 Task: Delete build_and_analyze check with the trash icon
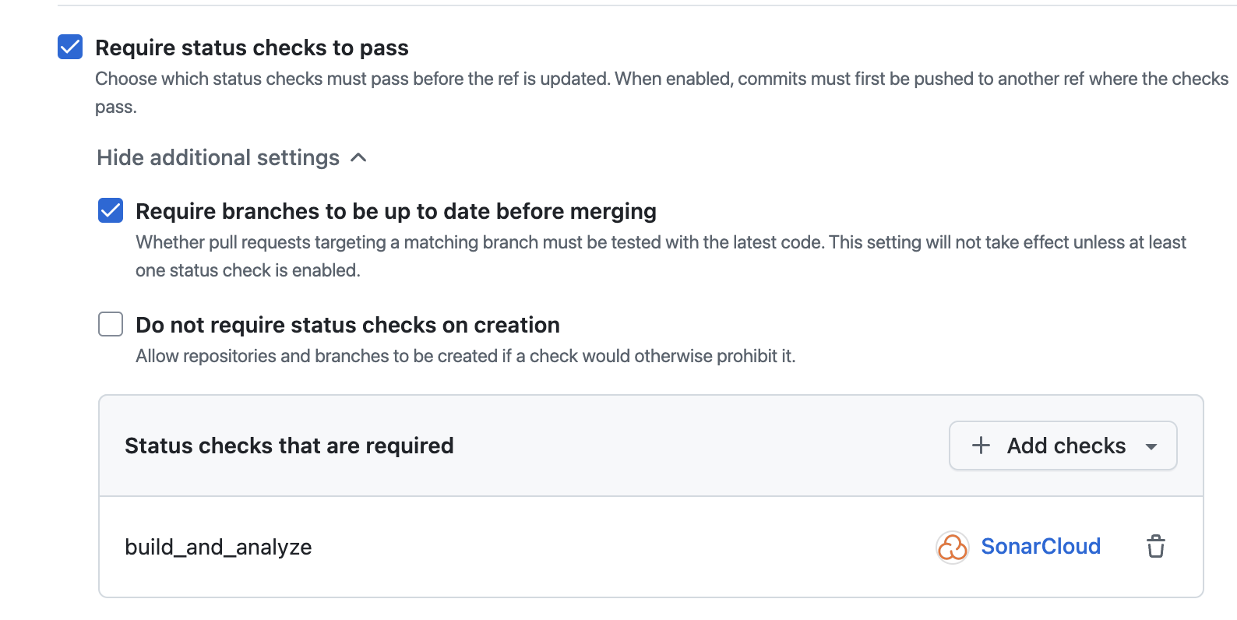[x=1156, y=547]
